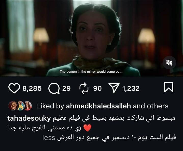The height and width of the screenshot is (151, 183).
Task: Like the post with the heart icon
Action: tap(14, 88)
